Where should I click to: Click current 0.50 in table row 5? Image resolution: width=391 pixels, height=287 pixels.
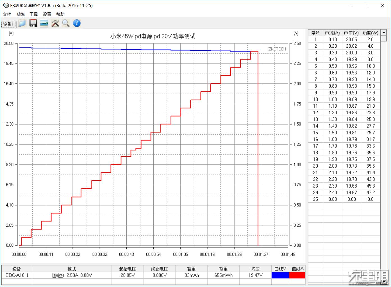click(333, 66)
